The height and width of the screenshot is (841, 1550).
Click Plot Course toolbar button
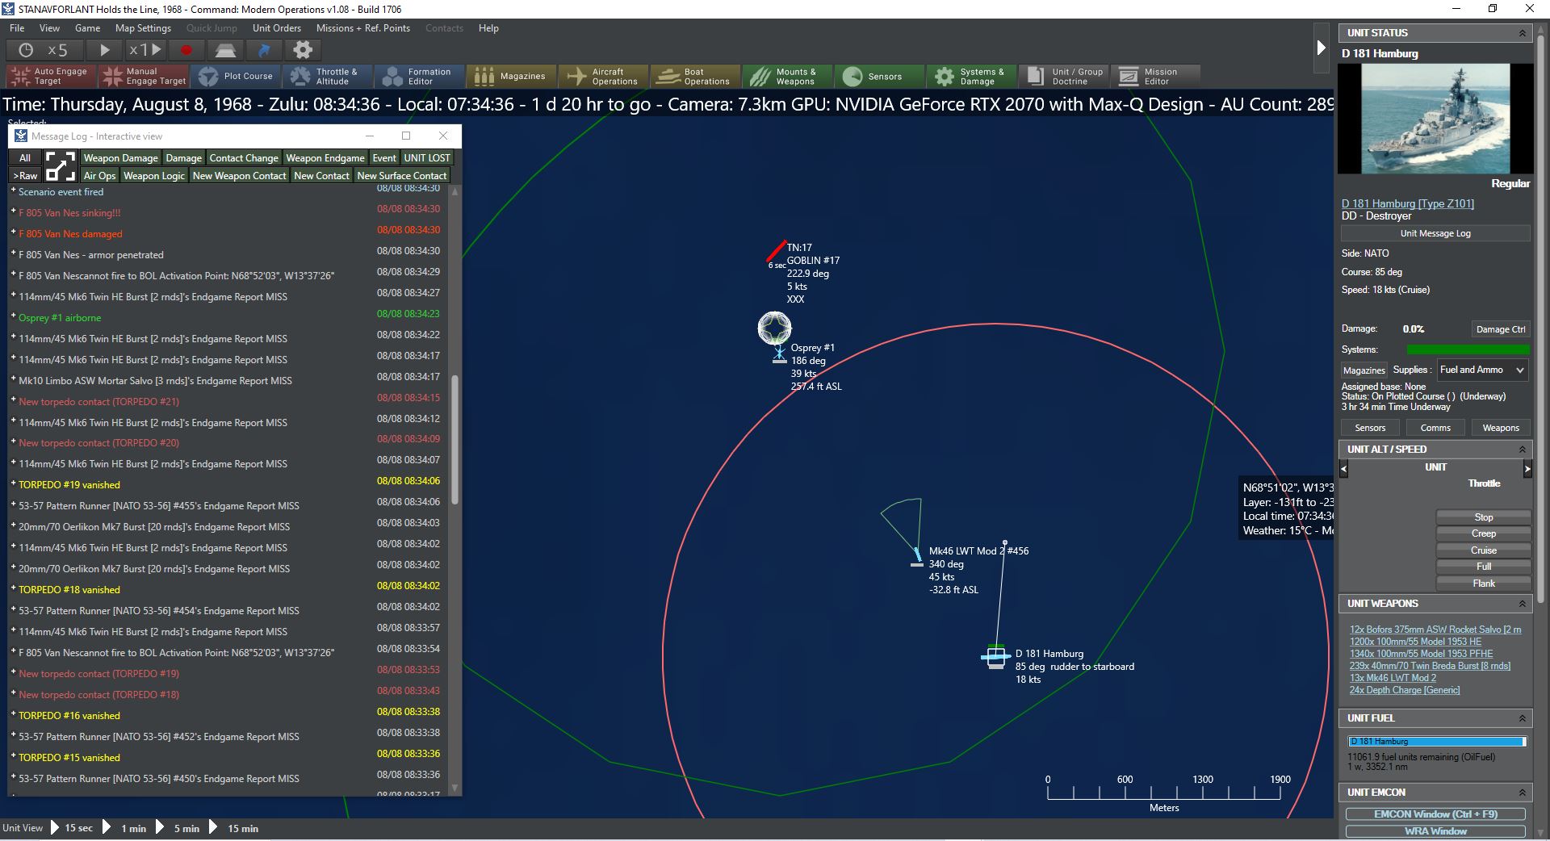coord(235,76)
